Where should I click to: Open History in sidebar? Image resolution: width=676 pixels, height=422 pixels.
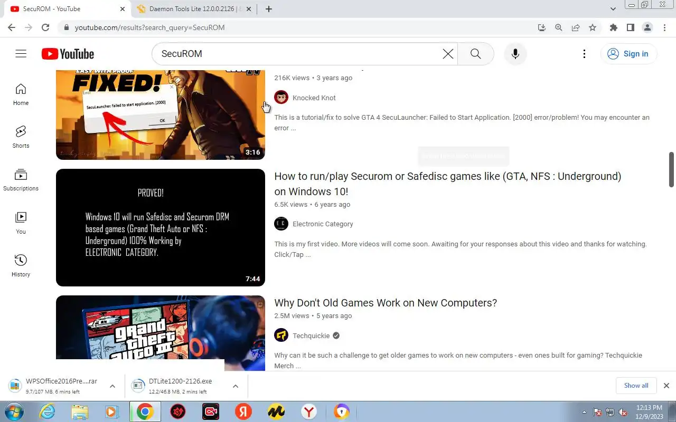tap(21, 266)
